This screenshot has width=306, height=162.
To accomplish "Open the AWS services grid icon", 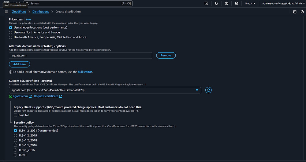I will (x=18, y=2).
